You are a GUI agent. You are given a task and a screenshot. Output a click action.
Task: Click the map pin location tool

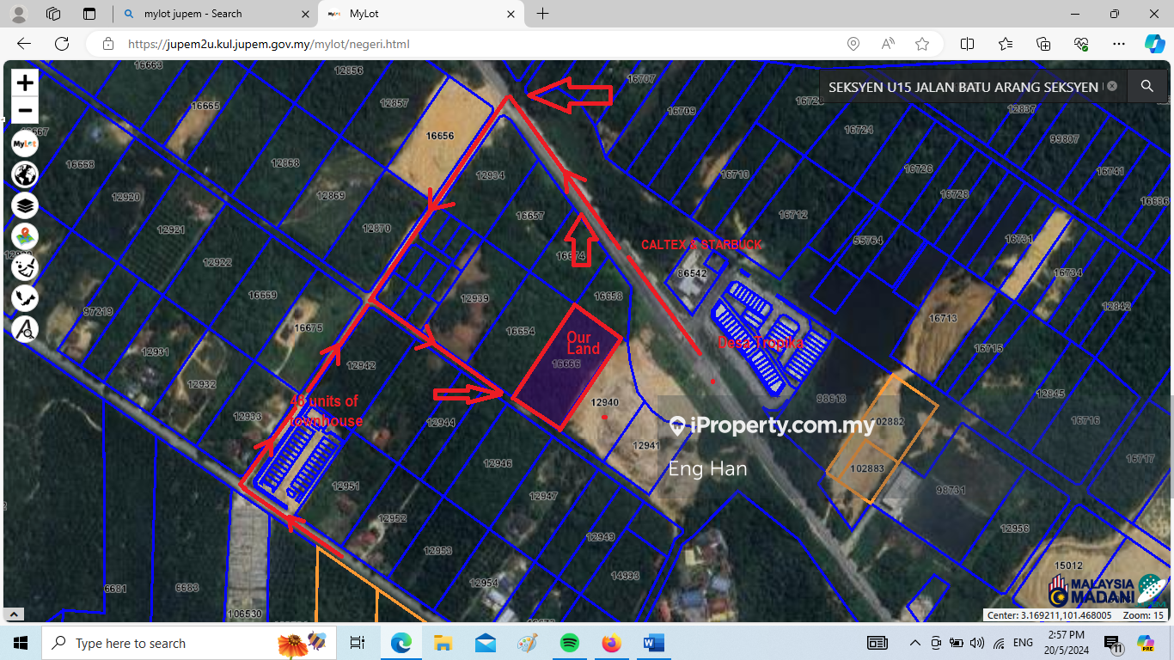click(25, 236)
